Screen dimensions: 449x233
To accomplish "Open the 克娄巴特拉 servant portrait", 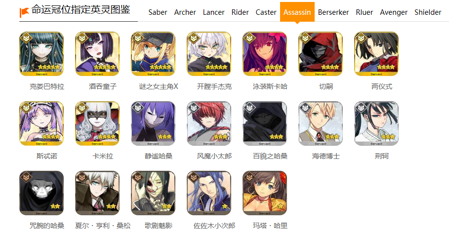I will (41, 54).
